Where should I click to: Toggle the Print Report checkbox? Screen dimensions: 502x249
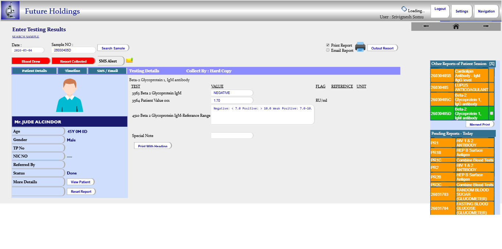pyautogui.click(x=328, y=45)
